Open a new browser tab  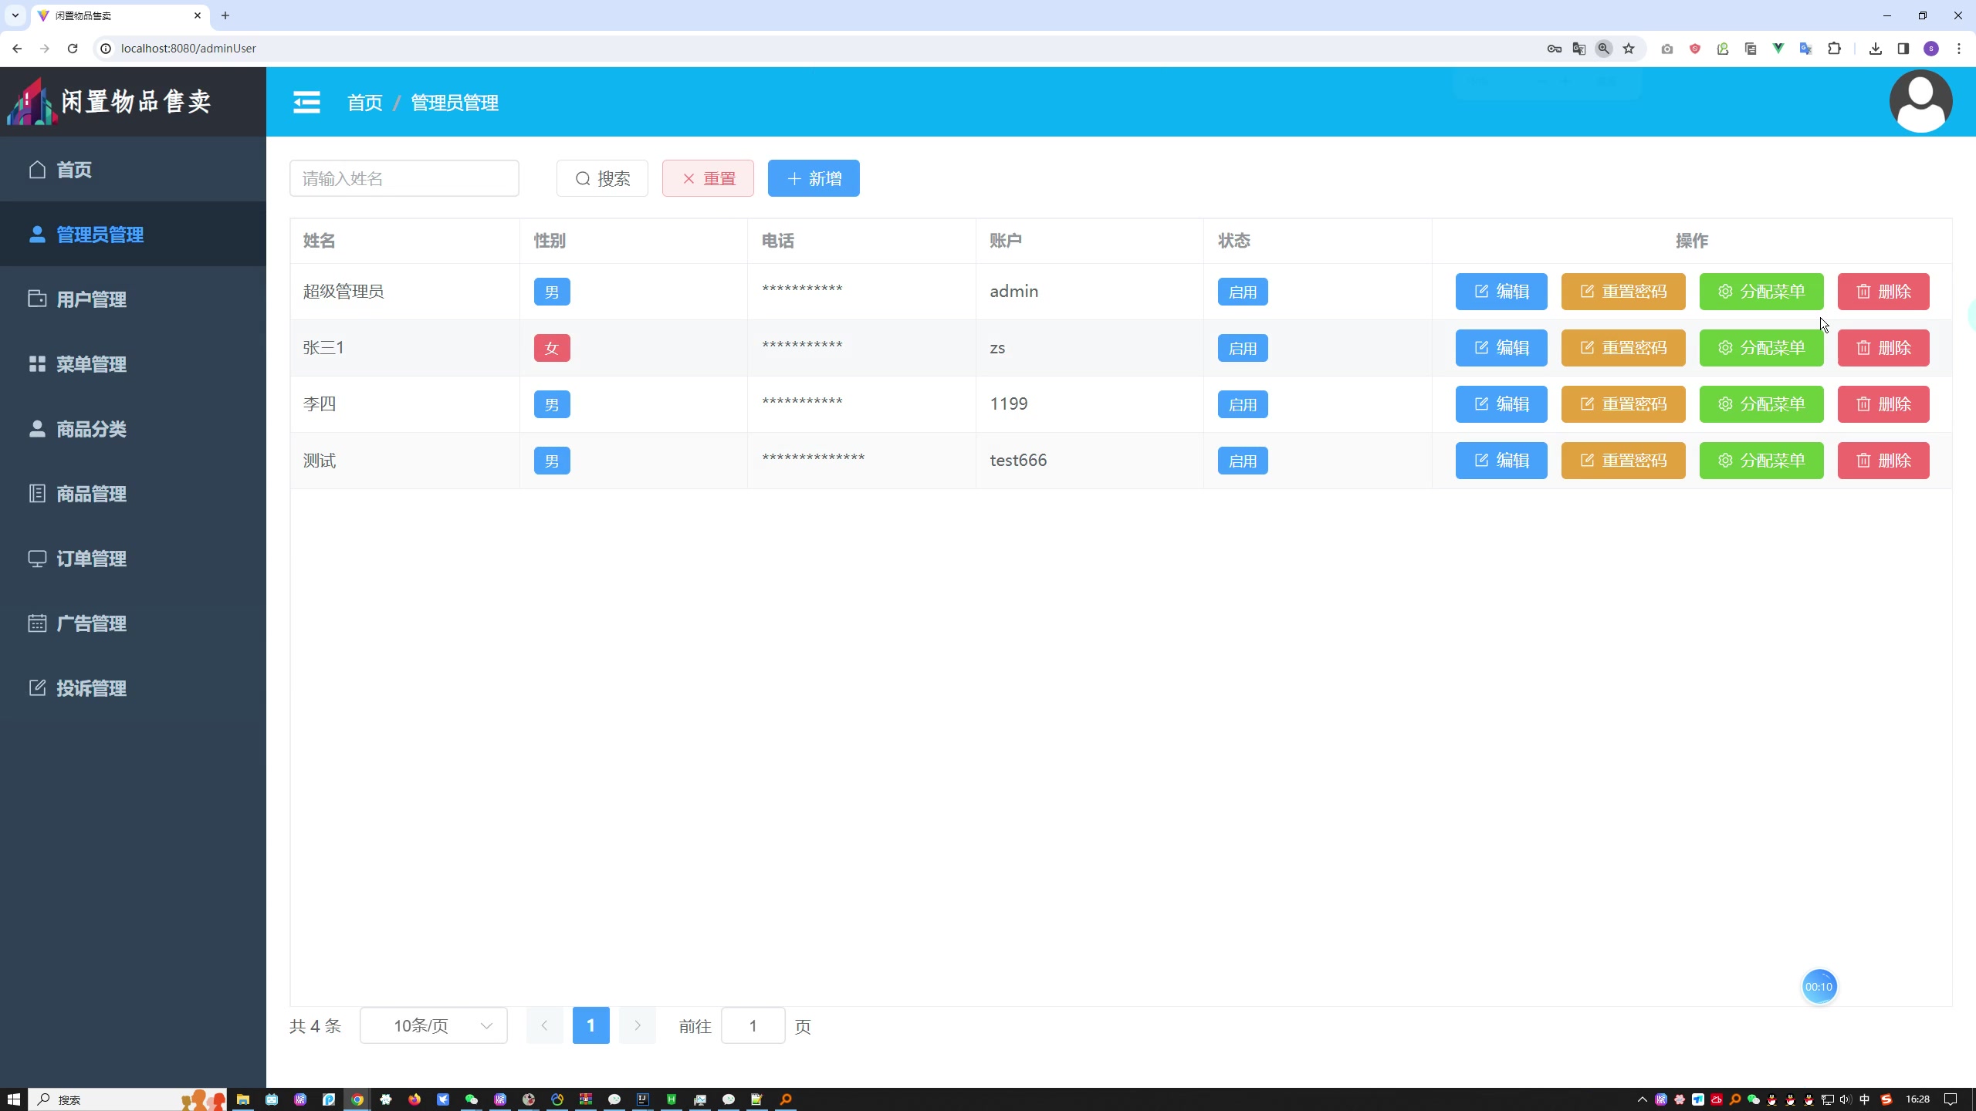pos(225,15)
